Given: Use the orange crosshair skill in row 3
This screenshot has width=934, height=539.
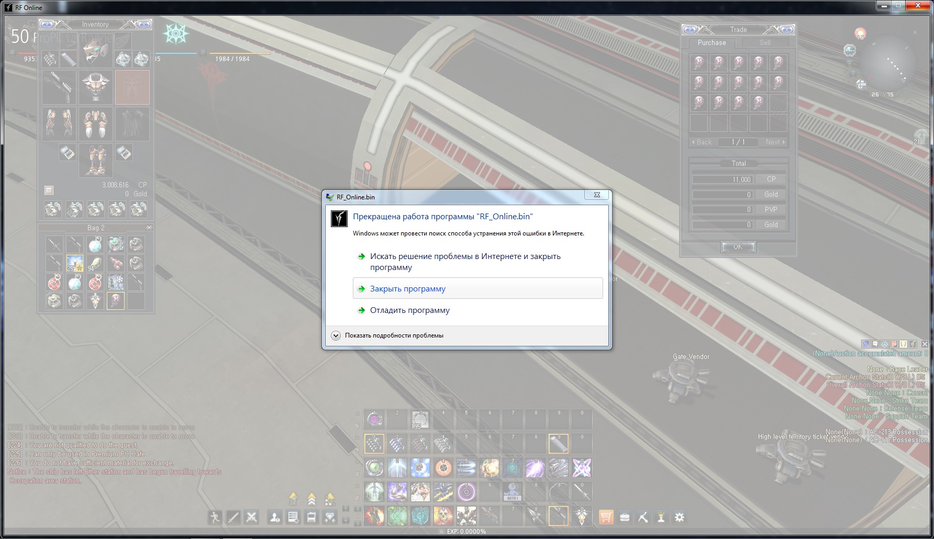Looking at the screenshot, I should [x=443, y=468].
